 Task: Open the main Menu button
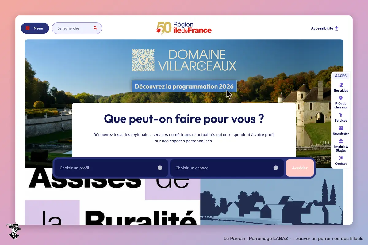pyautogui.click(x=35, y=28)
